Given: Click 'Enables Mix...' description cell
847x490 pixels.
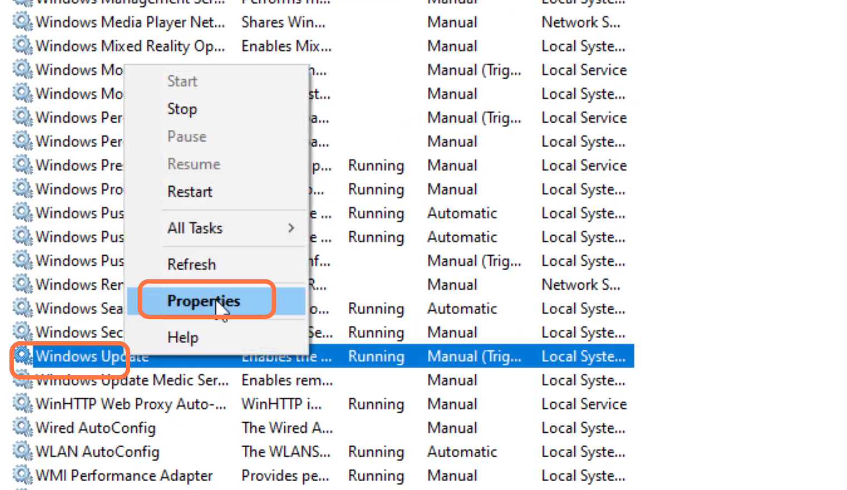Looking at the screenshot, I should pos(286,46).
